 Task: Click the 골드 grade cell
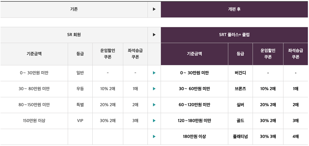[x=240, y=121]
